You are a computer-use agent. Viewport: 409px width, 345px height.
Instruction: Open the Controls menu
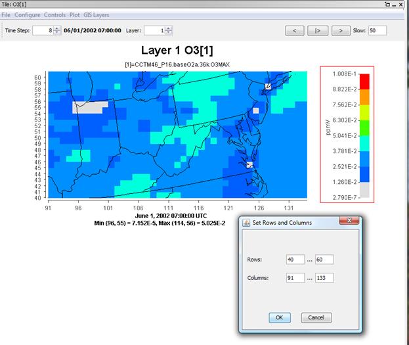pos(54,15)
